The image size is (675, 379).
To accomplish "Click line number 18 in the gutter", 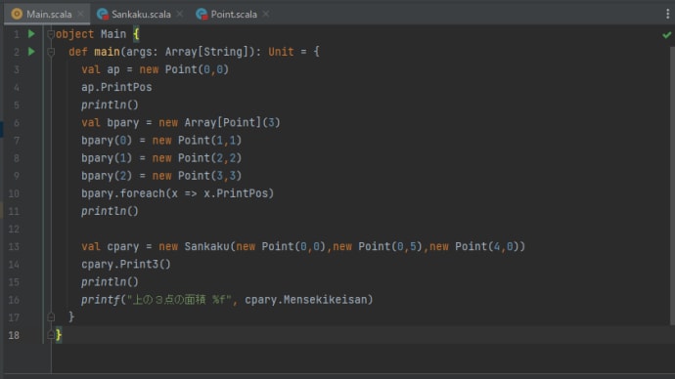I will pos(14,335).
